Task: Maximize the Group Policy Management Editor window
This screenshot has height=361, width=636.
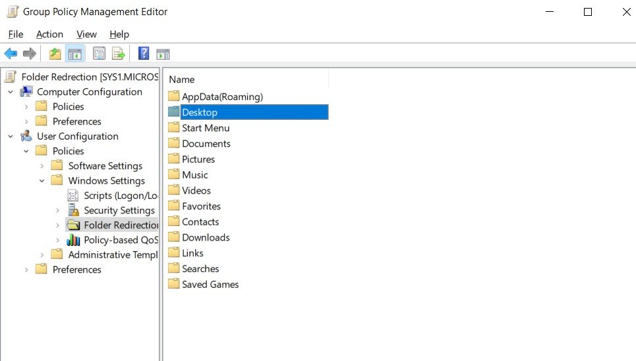Action: pyautogui.click(x=588, y=12)
